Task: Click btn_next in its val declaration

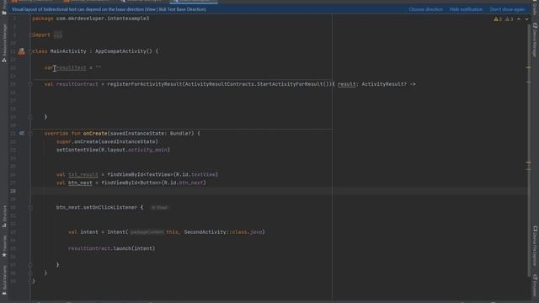Action: pyautogui.click(x=80, y=183)
